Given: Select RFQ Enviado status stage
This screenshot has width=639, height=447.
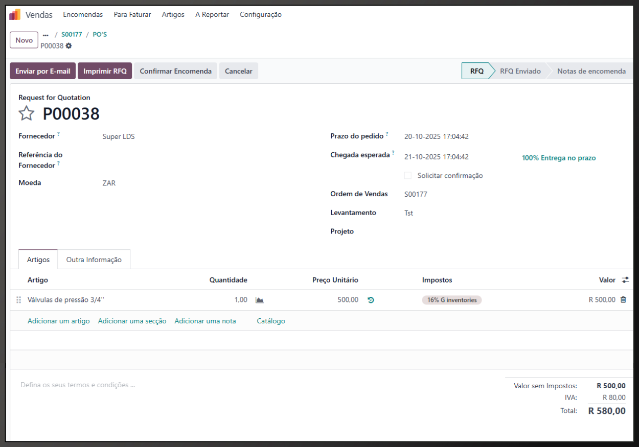Looking at the screenshot, I should coord(520,71).
